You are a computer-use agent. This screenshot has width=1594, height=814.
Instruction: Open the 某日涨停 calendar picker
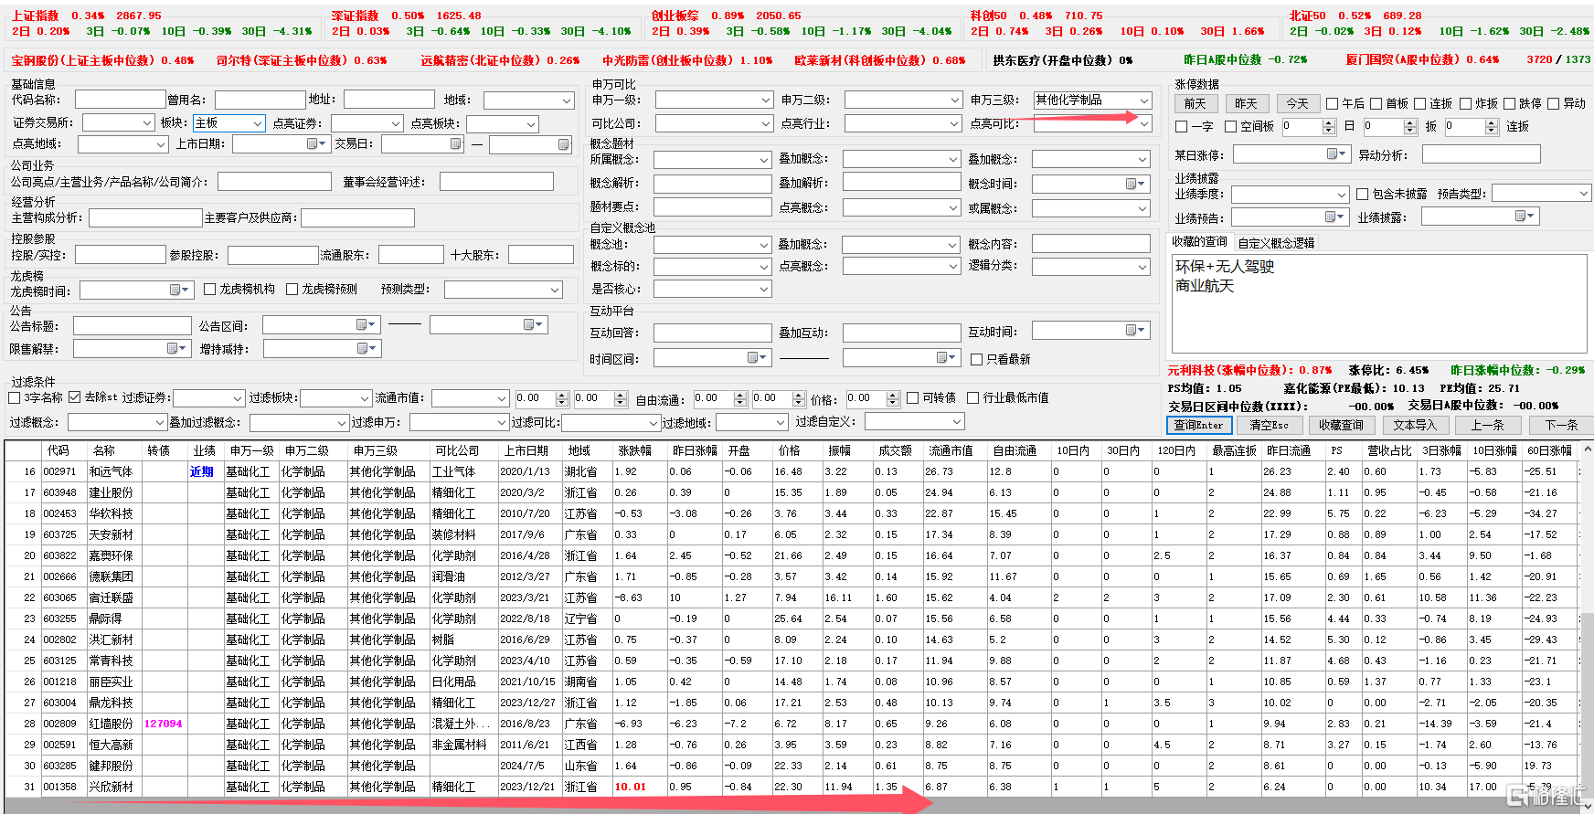pyautogui.click(x=1337, y=154)
